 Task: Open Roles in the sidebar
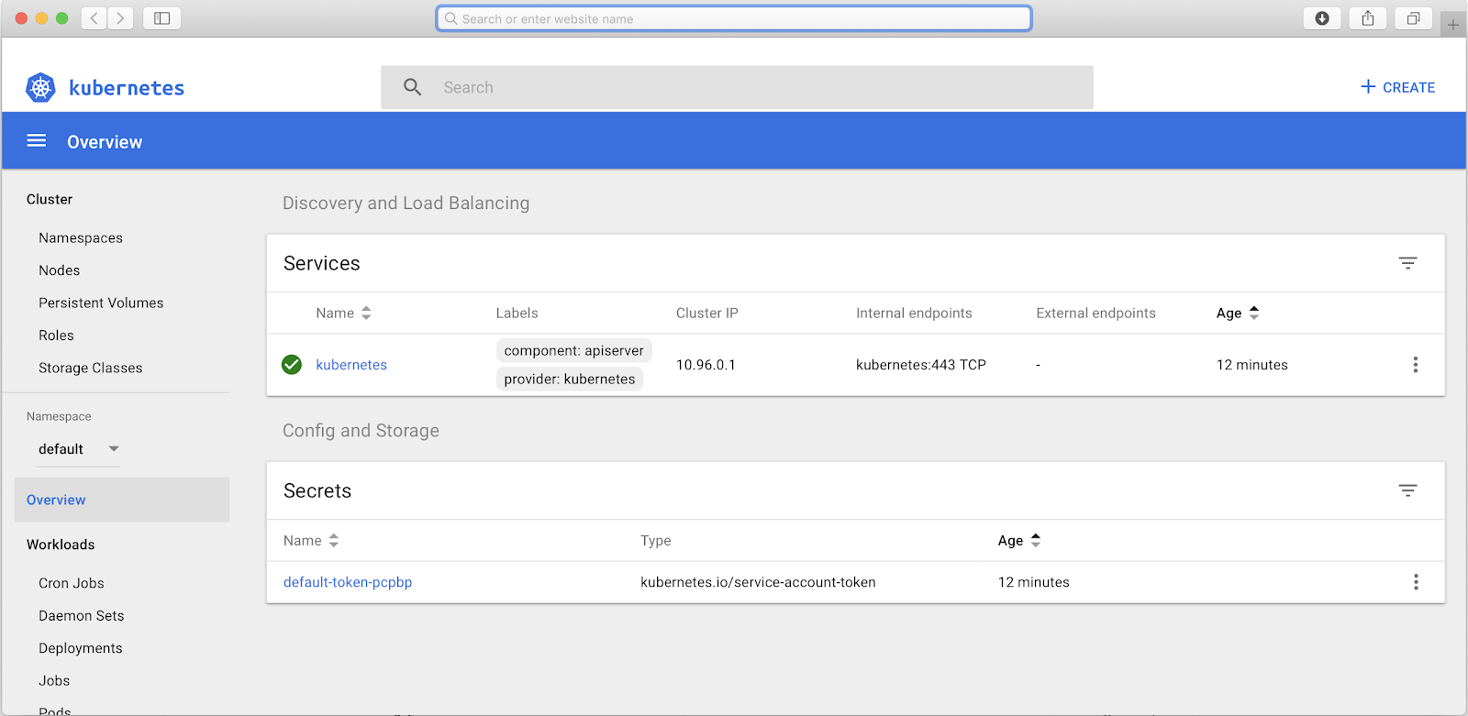click(56, 336)
